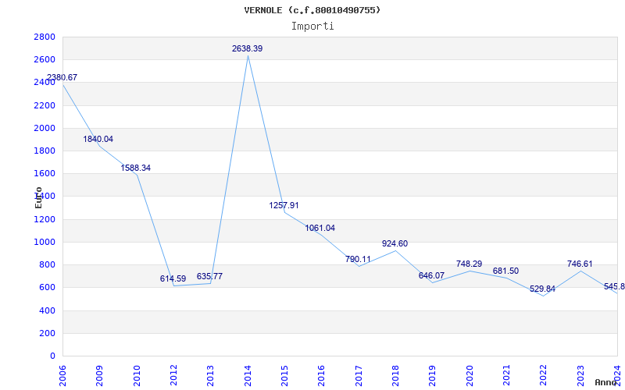The width and height of the screenshot is (625, 390).
Task: Click y-axis tick 800
Action: (48, 264)
